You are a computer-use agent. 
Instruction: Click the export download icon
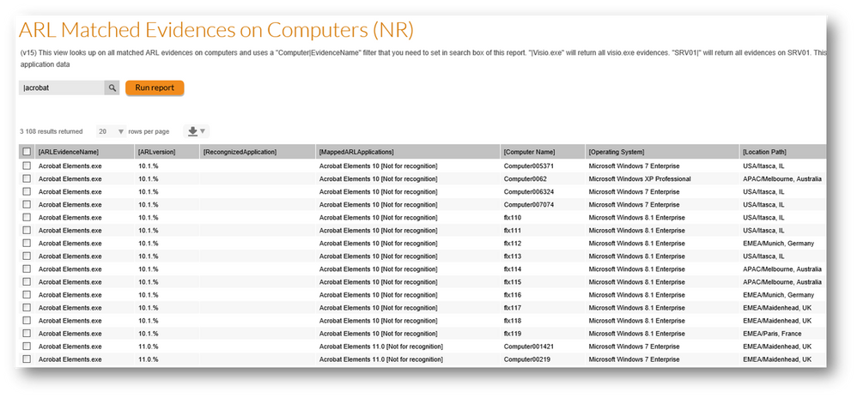point(192,131)
